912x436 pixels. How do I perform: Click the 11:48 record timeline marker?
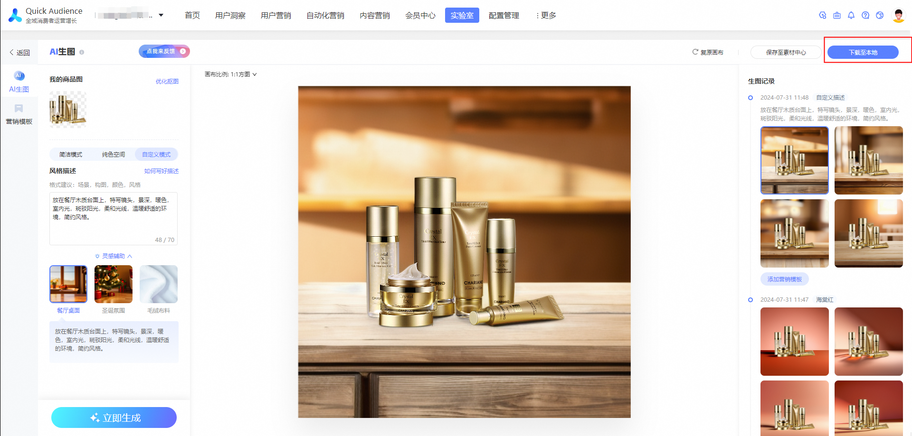[x=750, y=98]
